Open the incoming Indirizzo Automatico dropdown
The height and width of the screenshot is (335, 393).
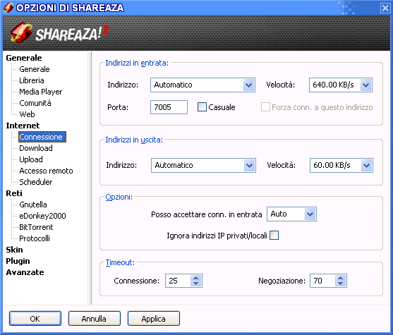248,85
